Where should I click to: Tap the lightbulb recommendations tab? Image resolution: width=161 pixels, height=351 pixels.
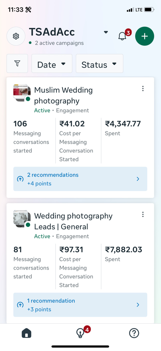click(80, 333)
